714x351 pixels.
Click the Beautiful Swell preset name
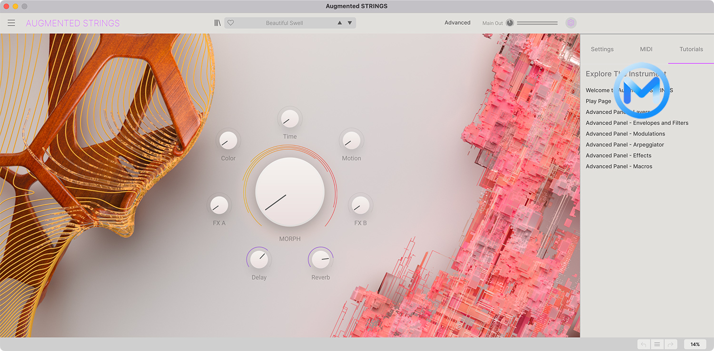(x=285, y=23)
